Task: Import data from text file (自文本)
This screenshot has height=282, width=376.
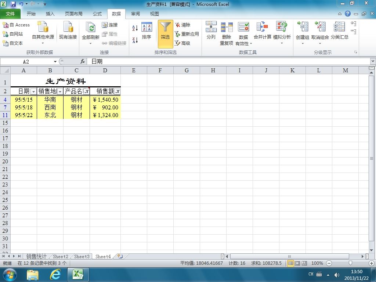Action: tap(13, 43)
